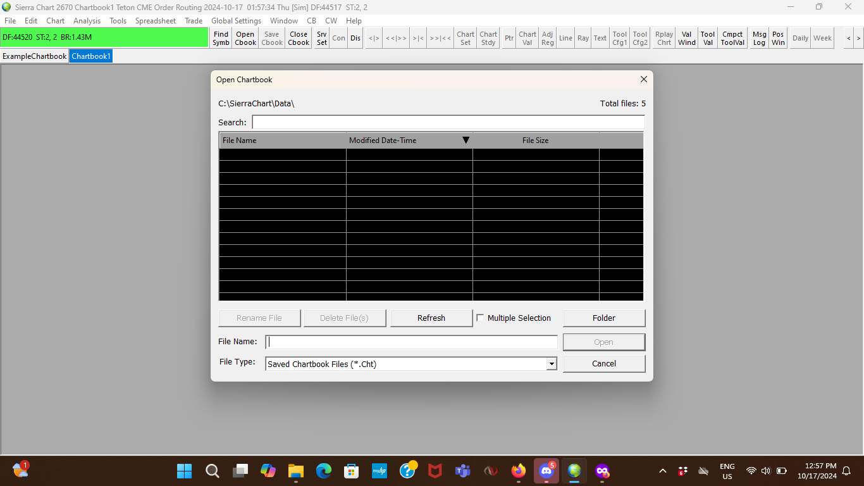Click the Refresh button

tap(431, 318)
